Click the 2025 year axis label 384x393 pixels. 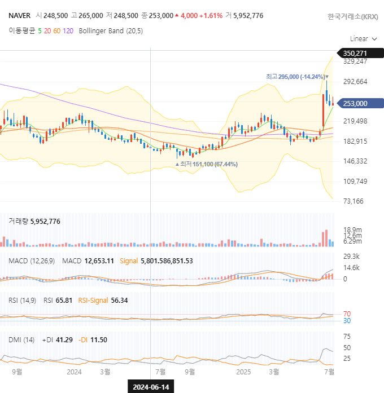(x=243, y=372)
